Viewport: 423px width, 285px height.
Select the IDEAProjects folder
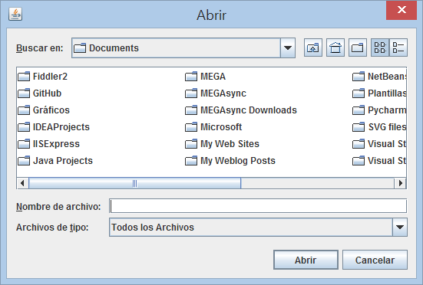pyautogui.click(x=54, y=127)
